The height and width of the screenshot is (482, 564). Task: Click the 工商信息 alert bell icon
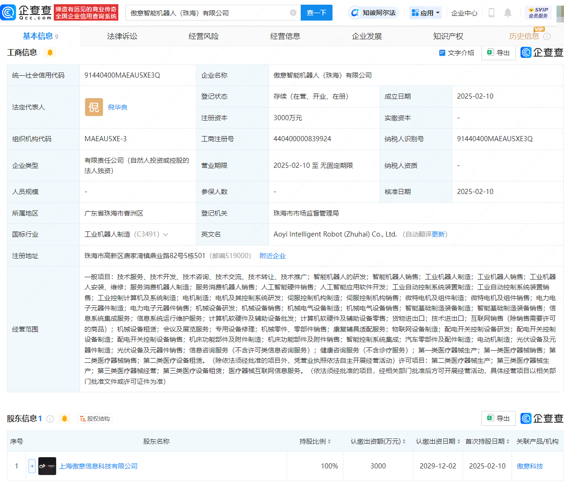[50, 53]
